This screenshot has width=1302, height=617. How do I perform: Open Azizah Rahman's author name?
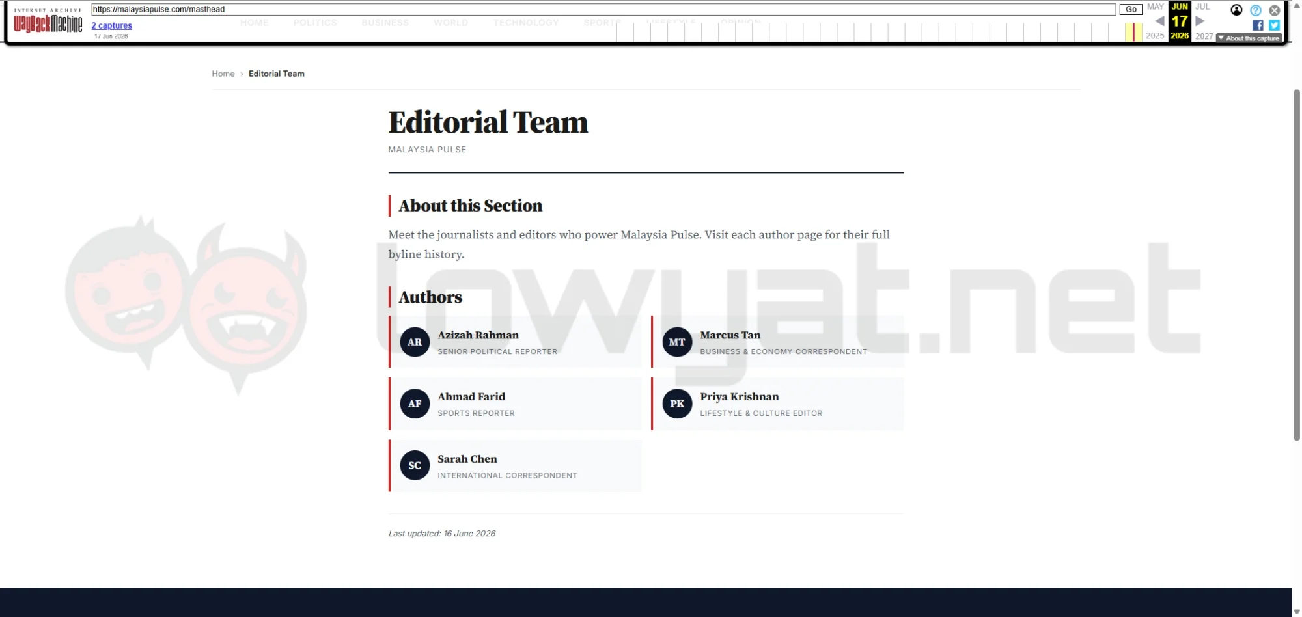point(478,335)
